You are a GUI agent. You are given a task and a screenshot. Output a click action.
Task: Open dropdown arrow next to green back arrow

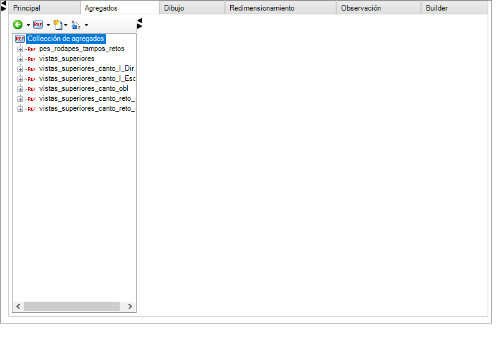coord(28,25)
